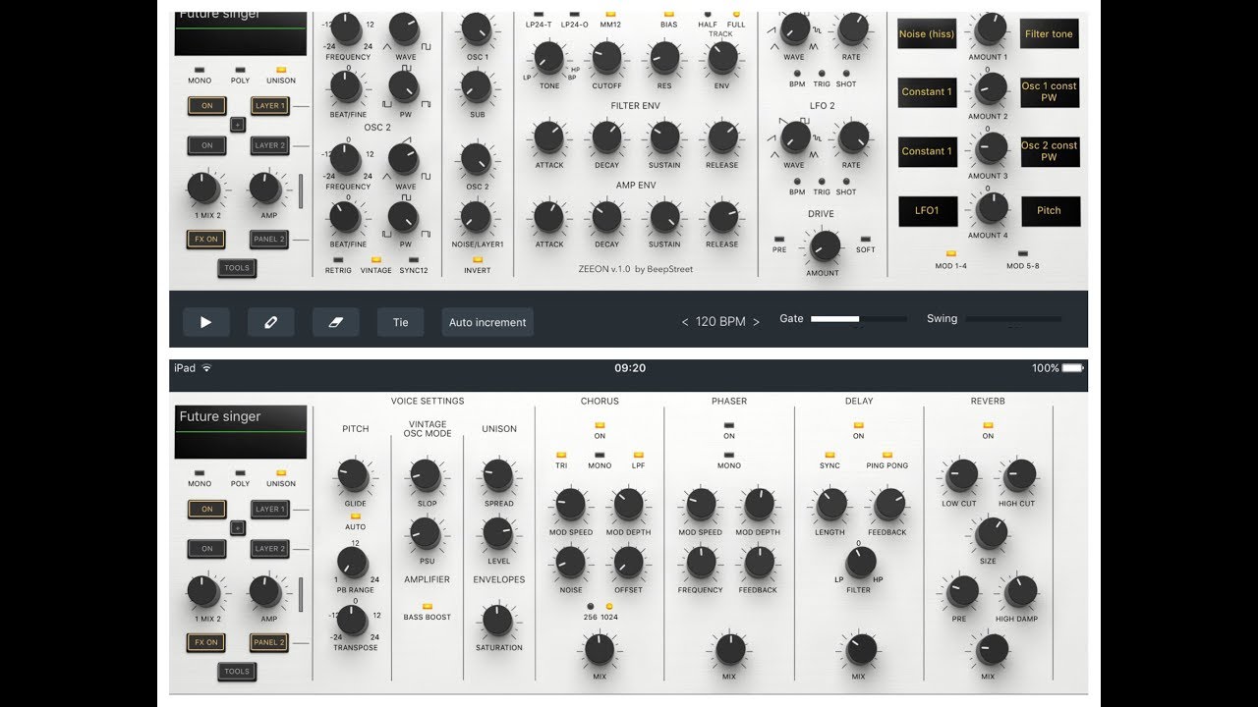Viewport: 1258px width, 707px height.
Task: Click the plus button between layers, upper panel
Action: click(x=237, y=125)
